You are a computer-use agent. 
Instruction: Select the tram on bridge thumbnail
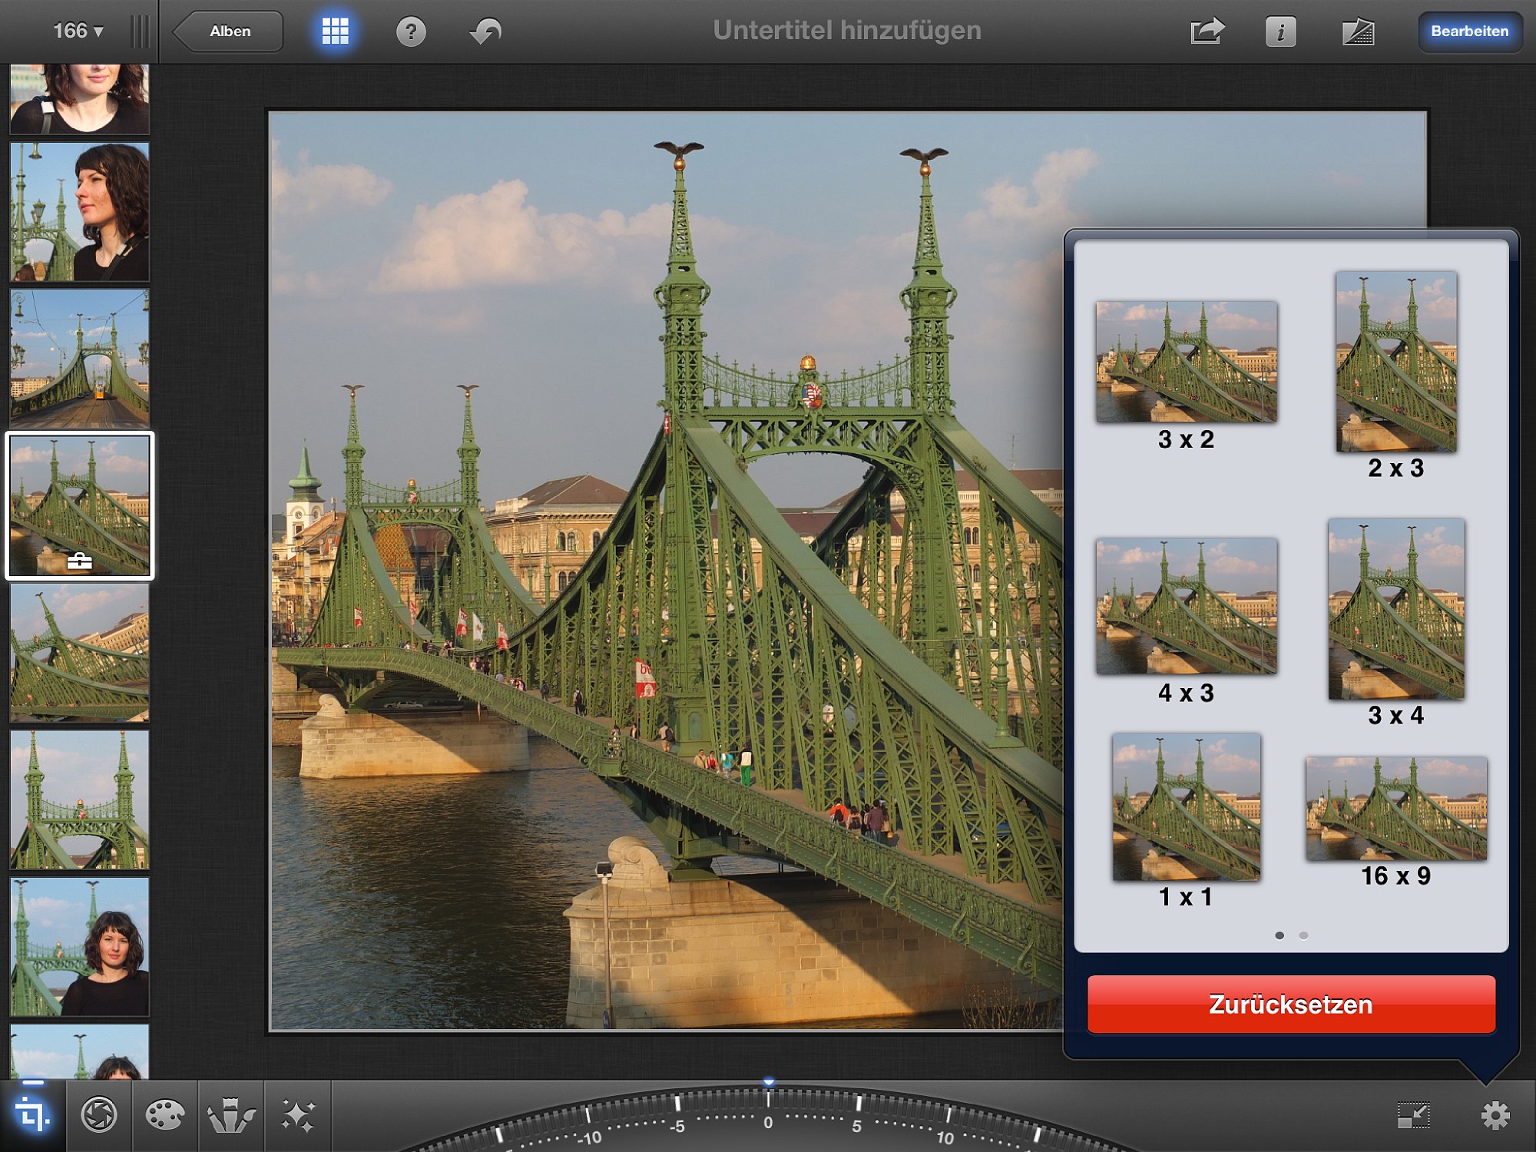80,359
